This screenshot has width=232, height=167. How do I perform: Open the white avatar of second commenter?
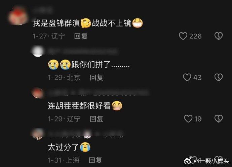pos(38,51)
